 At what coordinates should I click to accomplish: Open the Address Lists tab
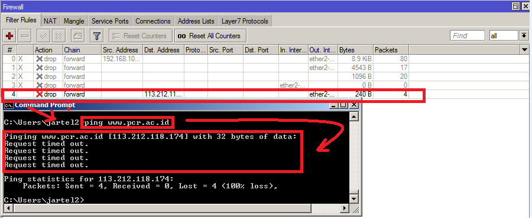pos(196,21)
